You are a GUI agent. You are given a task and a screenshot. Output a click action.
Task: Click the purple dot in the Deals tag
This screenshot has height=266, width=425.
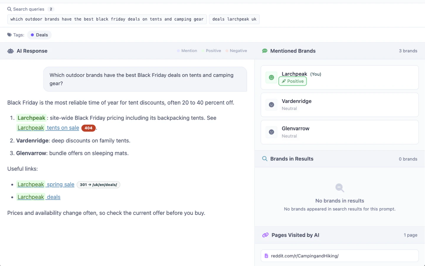[x=32, y=35]
